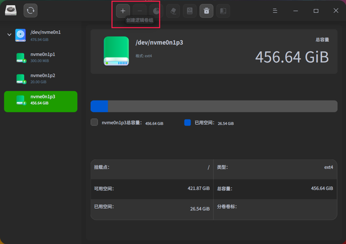Click the large green drive icon in the header
The height and width of the screenshot is (244, 346).
[x=116, y=51]
